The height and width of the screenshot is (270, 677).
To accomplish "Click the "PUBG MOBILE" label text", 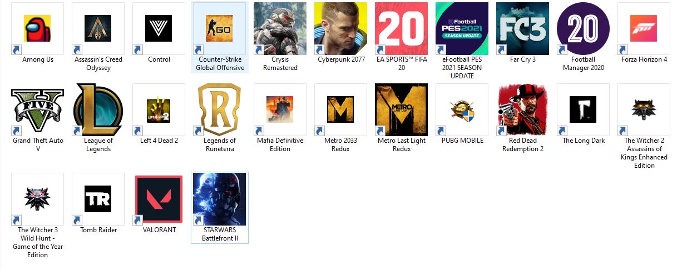I will (462, 141).
